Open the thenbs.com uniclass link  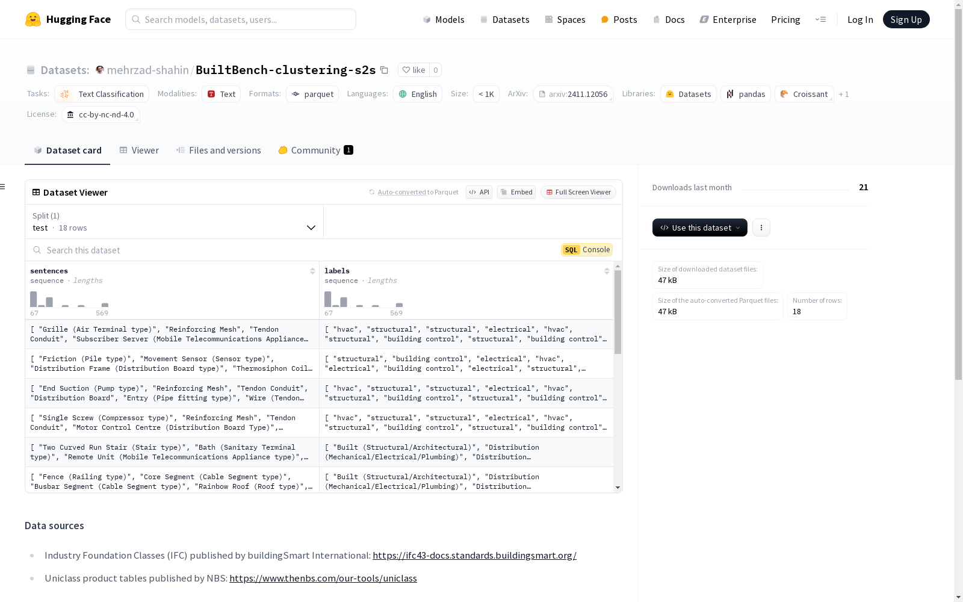(323, 579)
